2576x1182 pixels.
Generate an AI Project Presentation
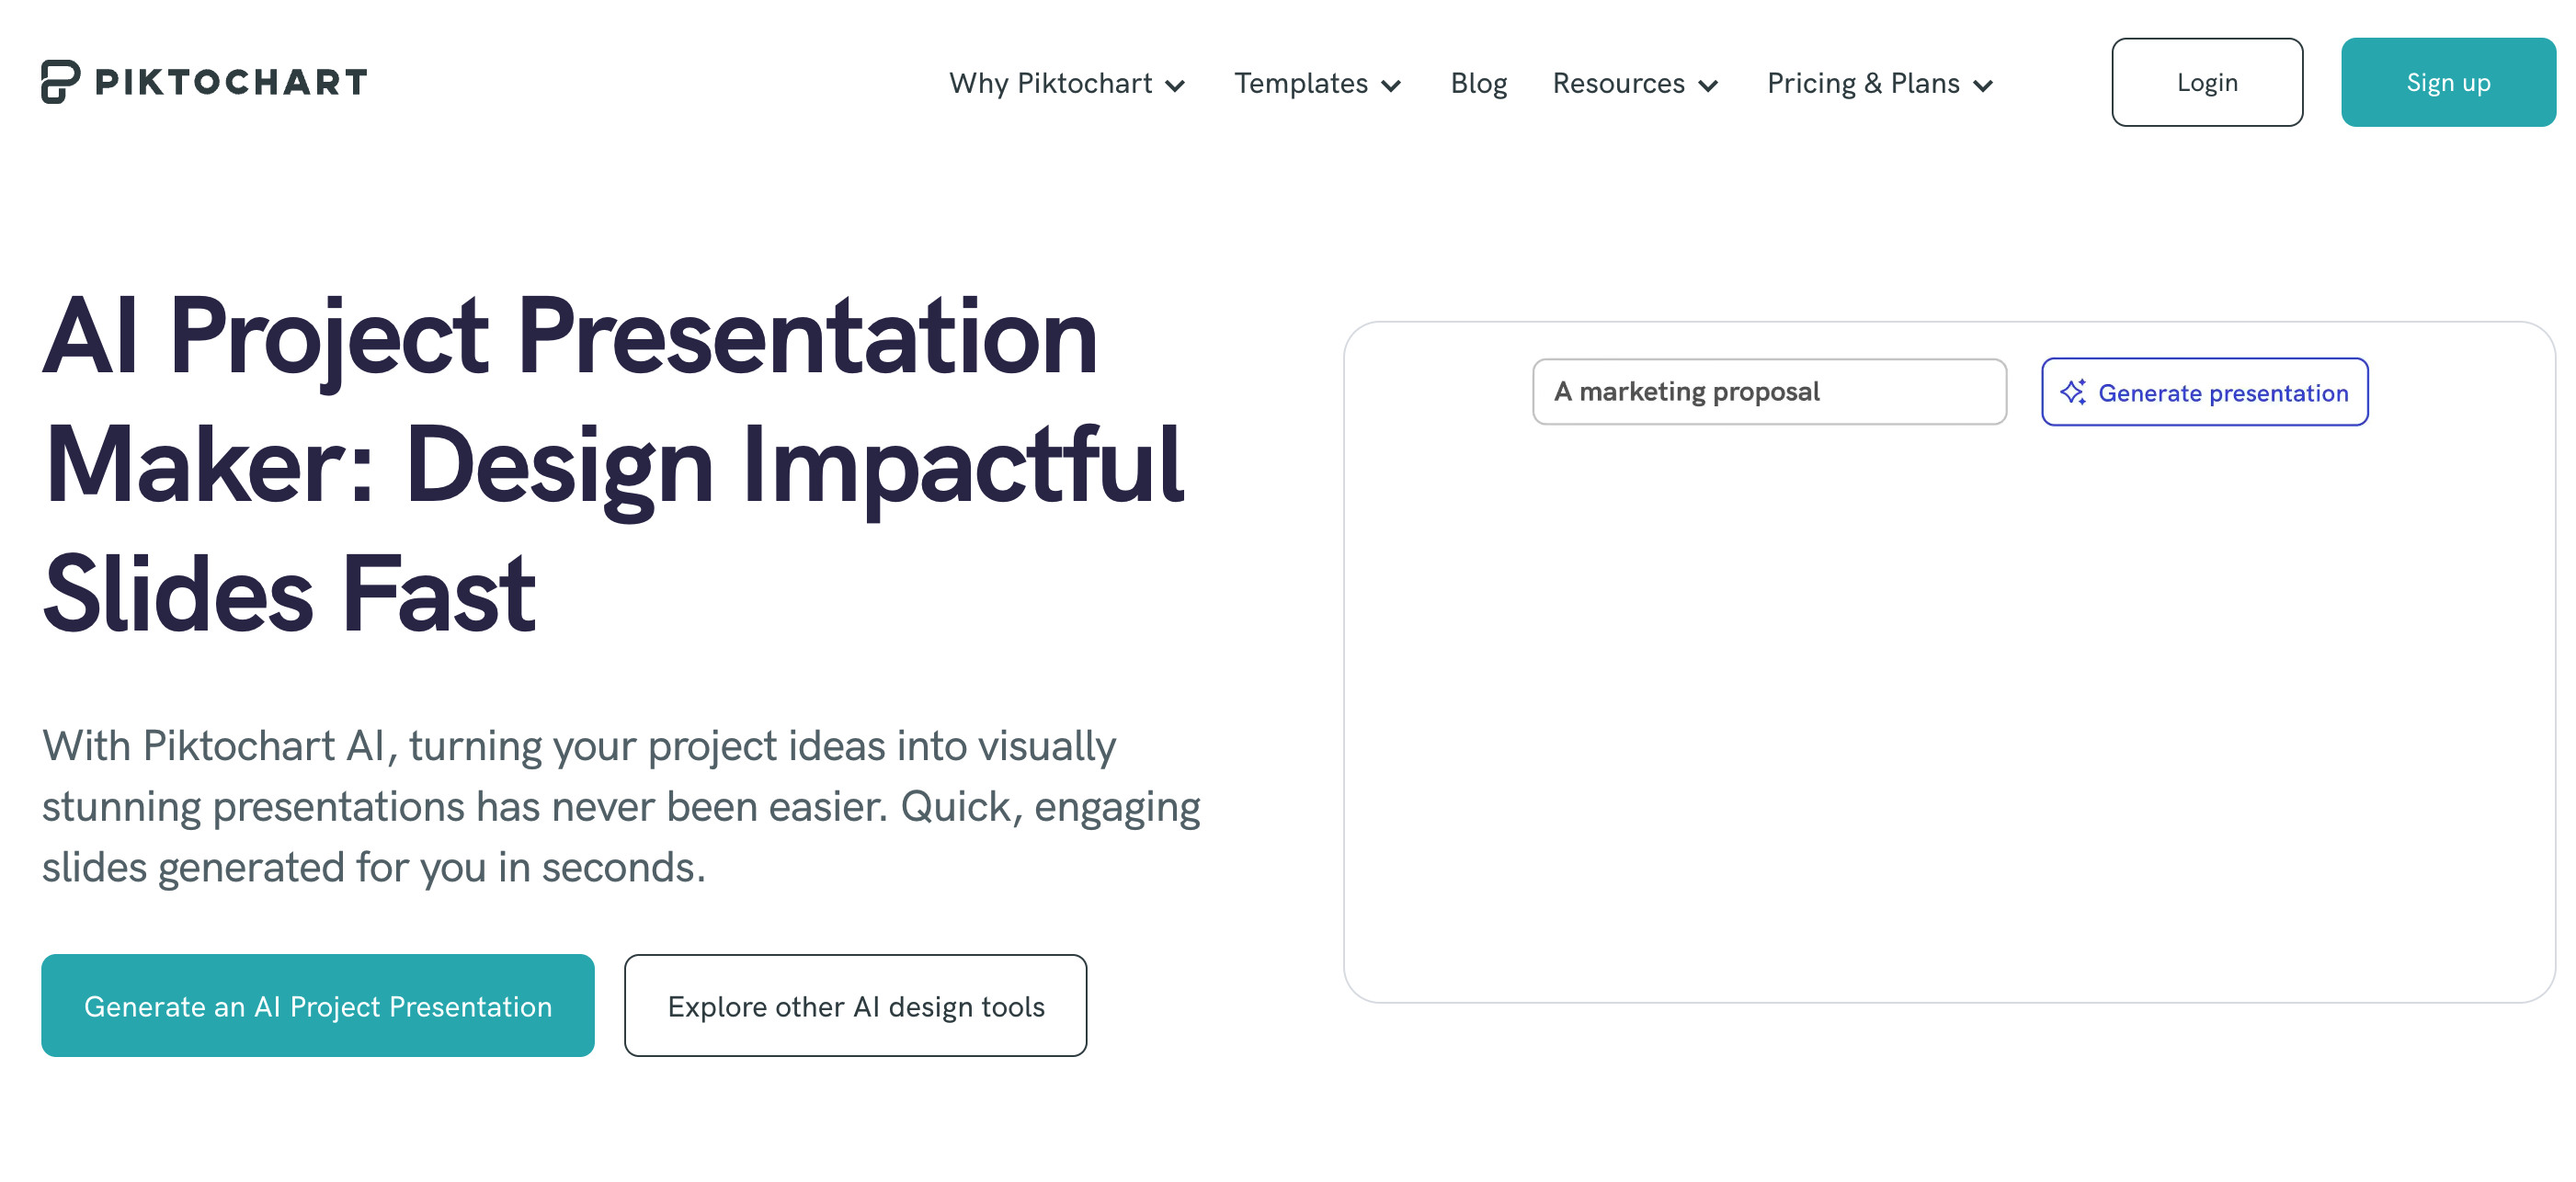317,1005
